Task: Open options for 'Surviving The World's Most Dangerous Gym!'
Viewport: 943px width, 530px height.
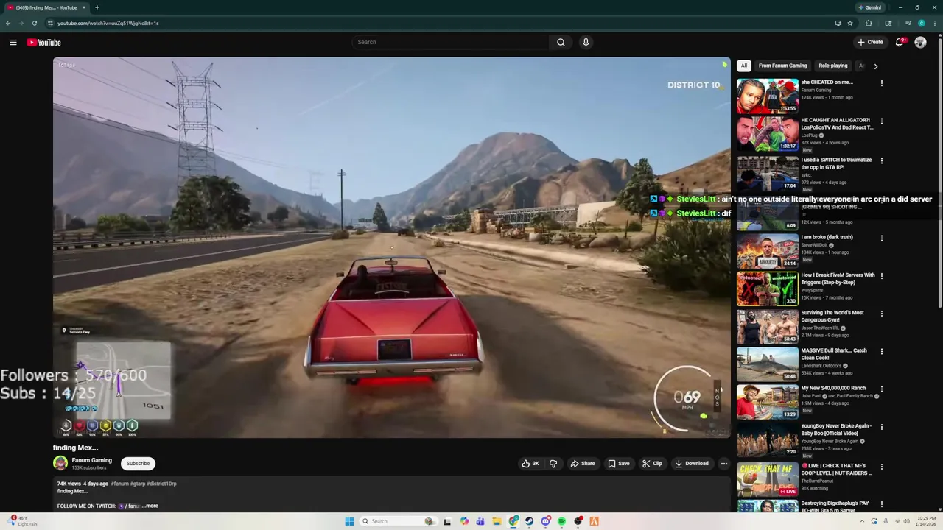Action: click(x=881, y=314)
